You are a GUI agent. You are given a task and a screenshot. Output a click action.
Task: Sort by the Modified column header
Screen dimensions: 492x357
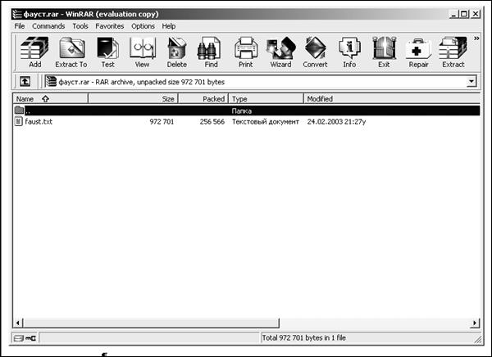coord(392,99)
